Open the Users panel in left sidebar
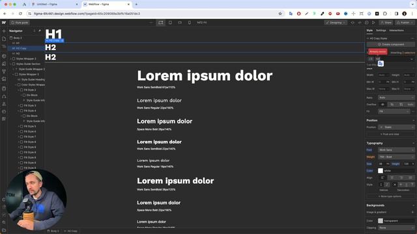 pos(4,104)
